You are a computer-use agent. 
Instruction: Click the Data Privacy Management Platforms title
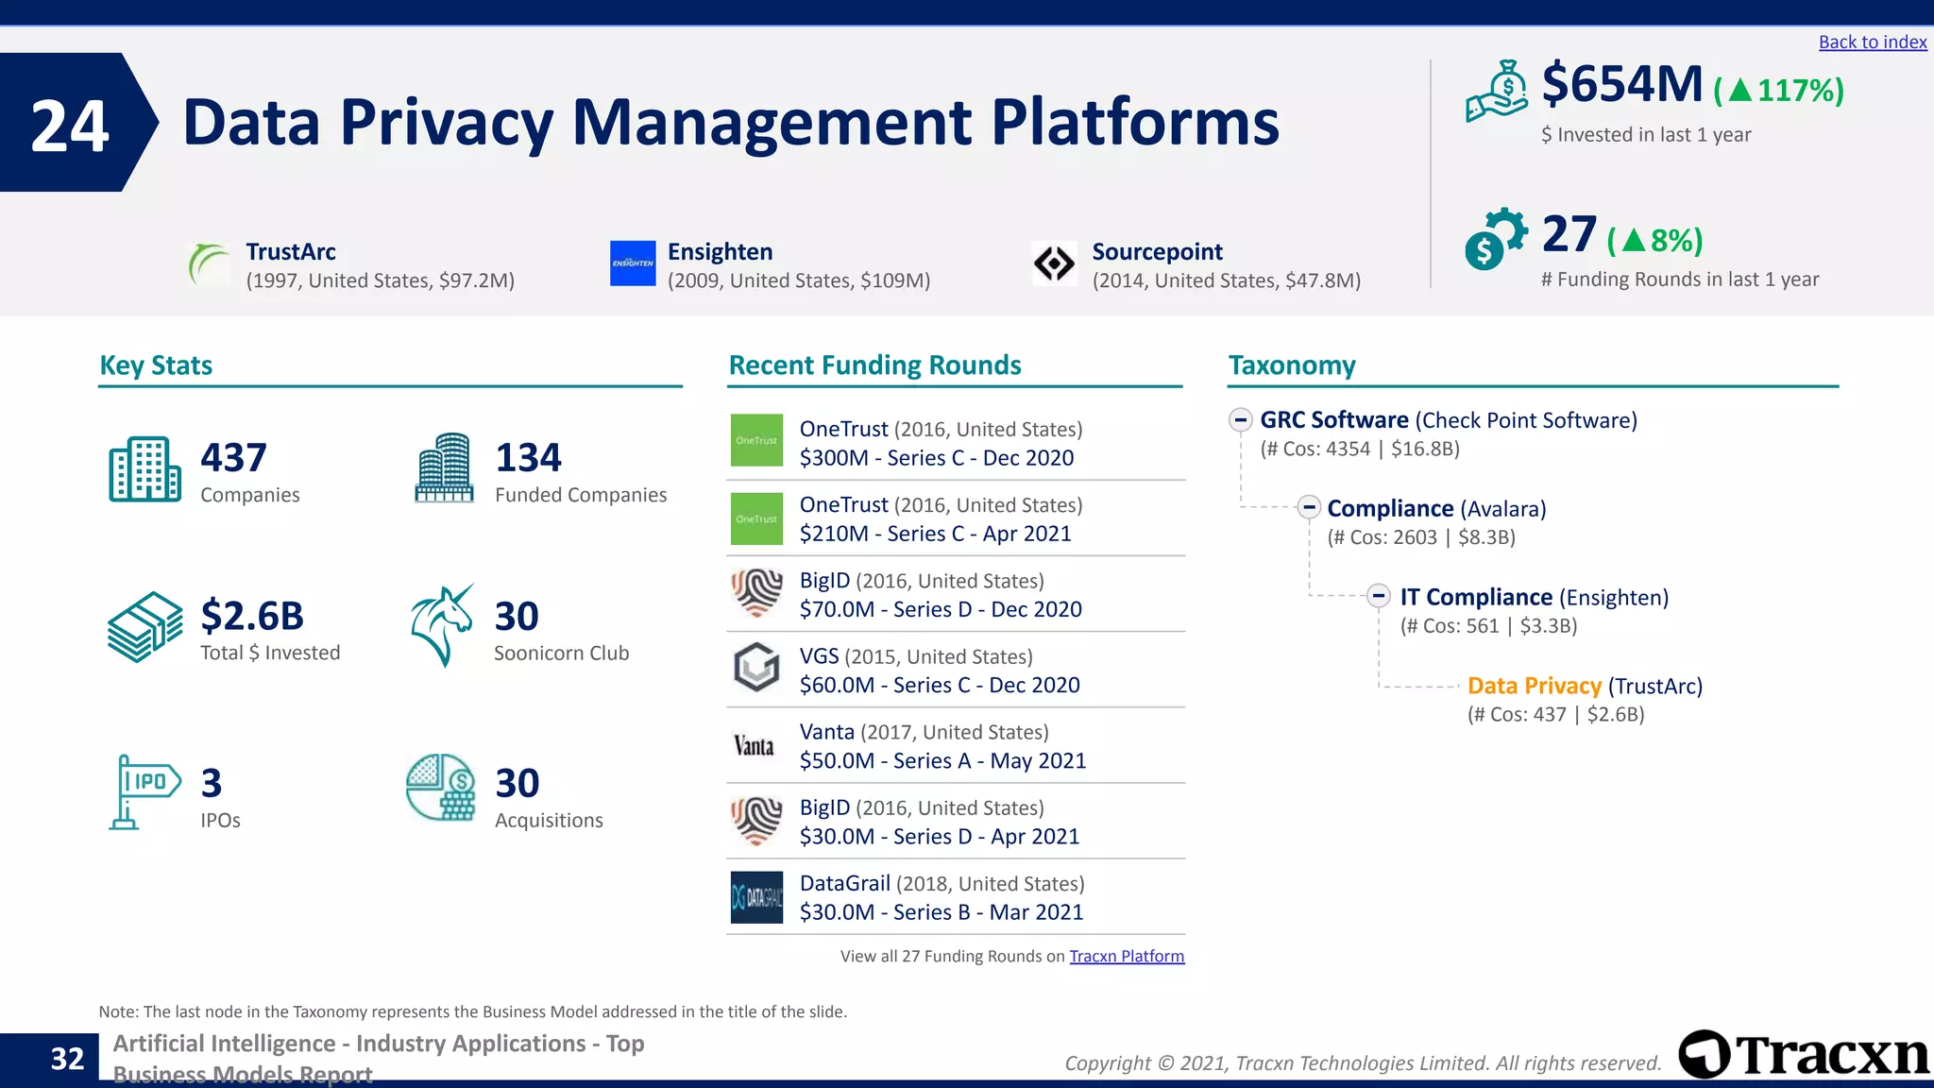(731, 123)
